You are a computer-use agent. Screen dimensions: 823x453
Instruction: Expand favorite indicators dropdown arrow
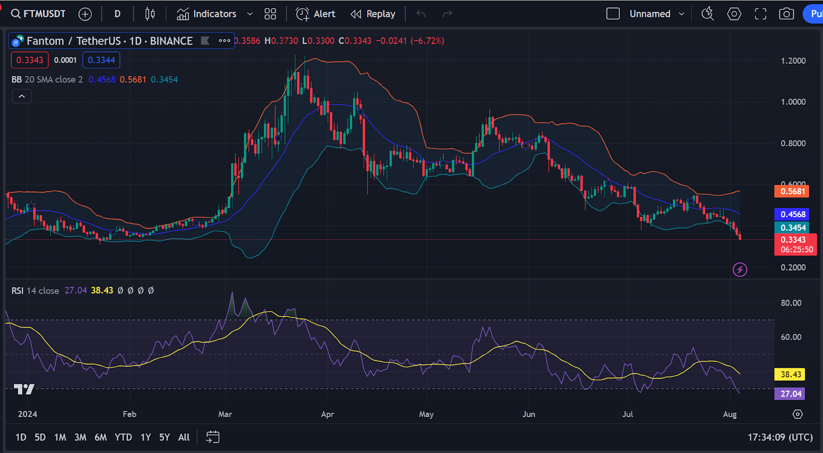click(x=250, y=14)
